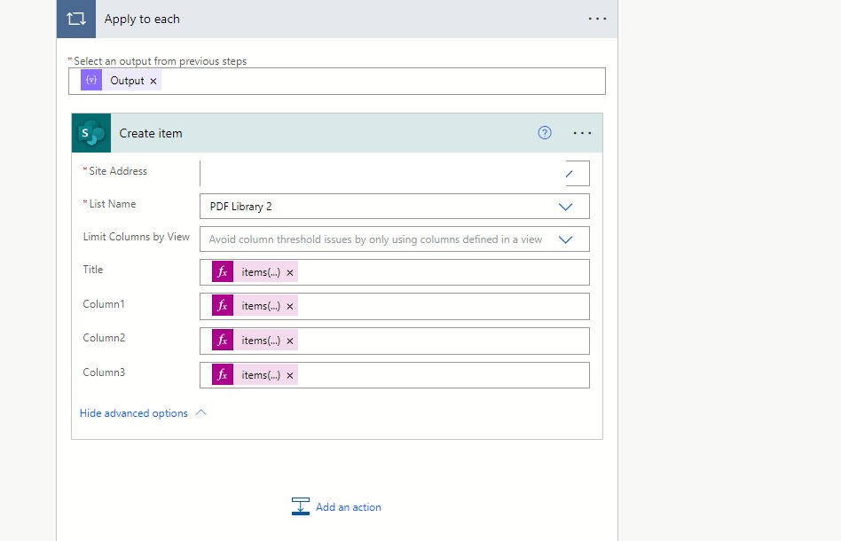The image size is (841, 541).
Task: Click the Site Address field
Action: (x=394, y=173)
